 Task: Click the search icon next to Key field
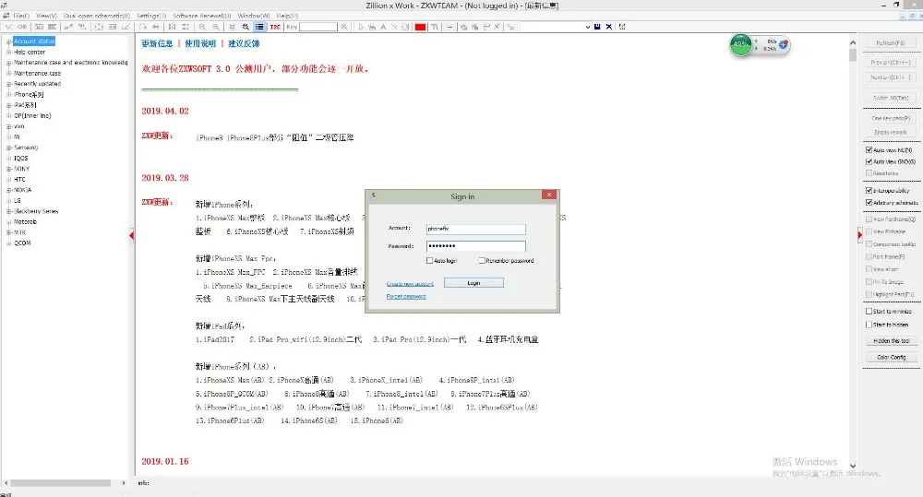343,27
